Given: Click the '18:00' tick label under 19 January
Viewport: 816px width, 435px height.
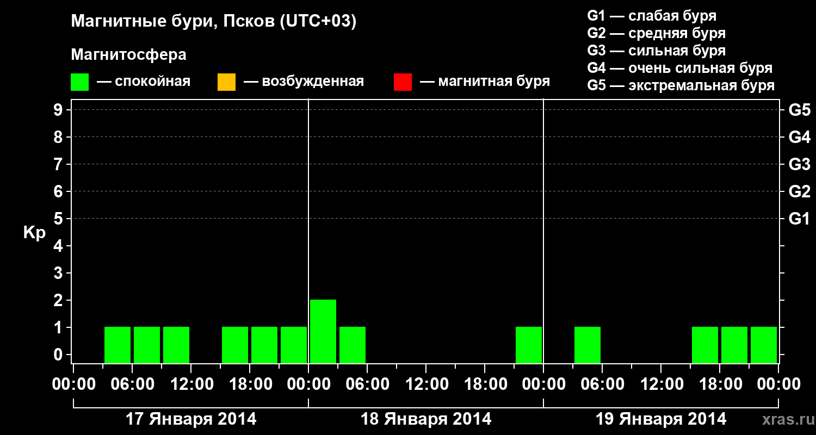Looking at the screenshot, I should tap(720, 384).
